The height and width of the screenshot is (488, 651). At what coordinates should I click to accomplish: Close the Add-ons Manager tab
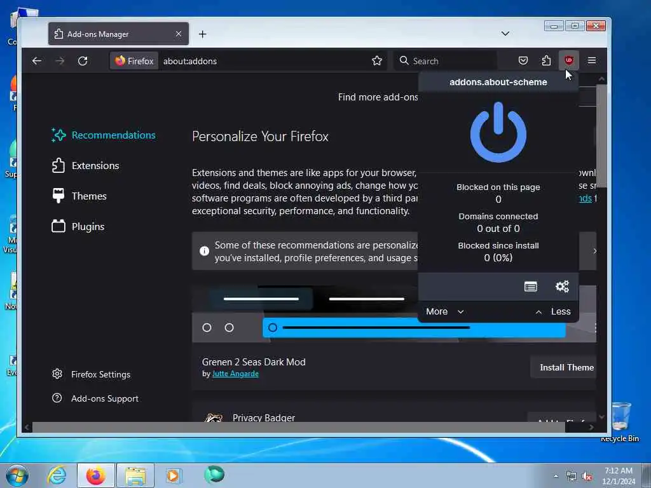point(179,34)
